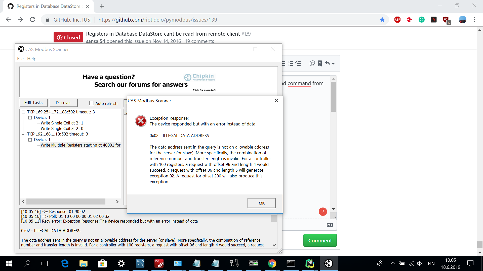Select the 'Registers in Database DataStore' browser tab
The image size is (483, 271).
coord(48,6)
